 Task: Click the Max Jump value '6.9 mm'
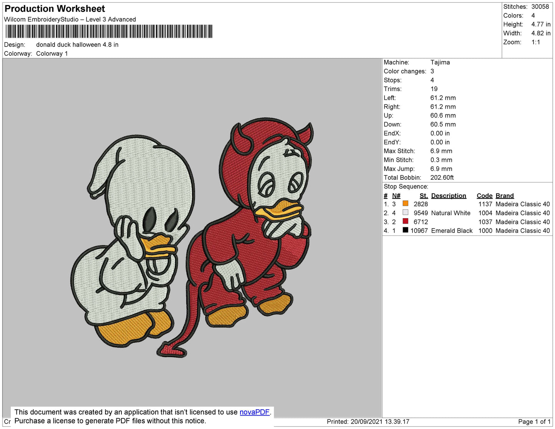441,169
